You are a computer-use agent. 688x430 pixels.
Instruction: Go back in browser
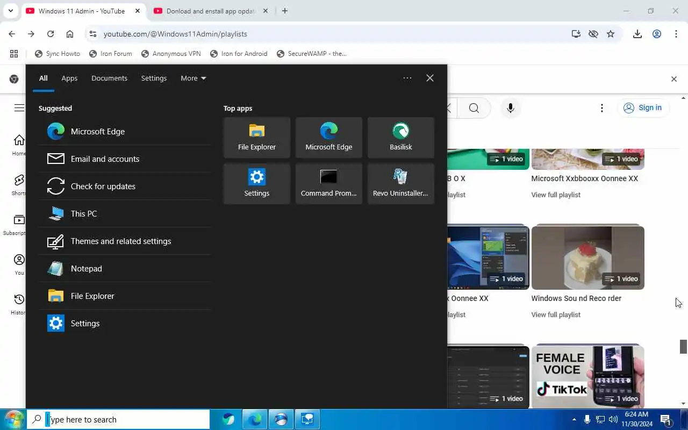[12, 34]
